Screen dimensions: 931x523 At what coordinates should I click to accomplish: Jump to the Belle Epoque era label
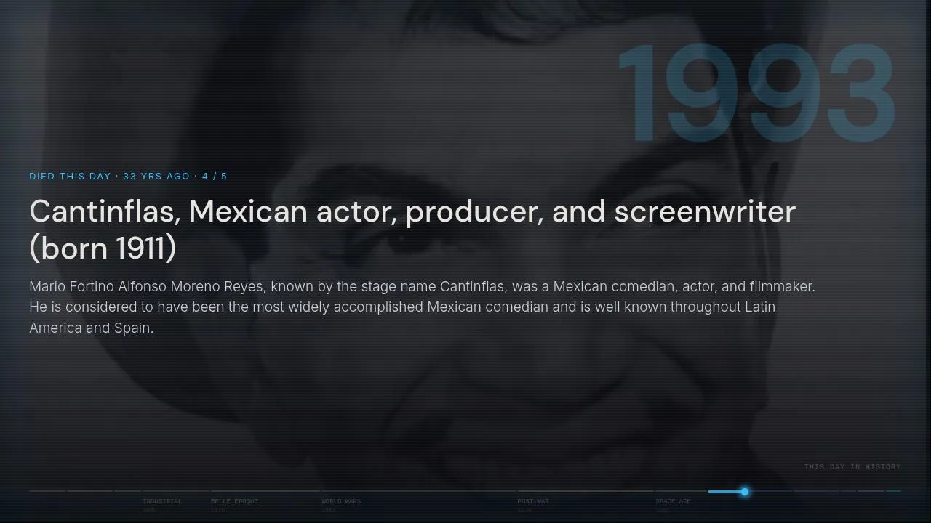click(x=234, y=501)
